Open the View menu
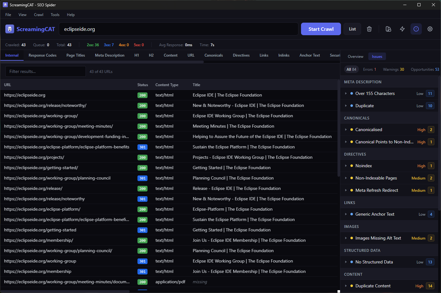 point(22,15)
